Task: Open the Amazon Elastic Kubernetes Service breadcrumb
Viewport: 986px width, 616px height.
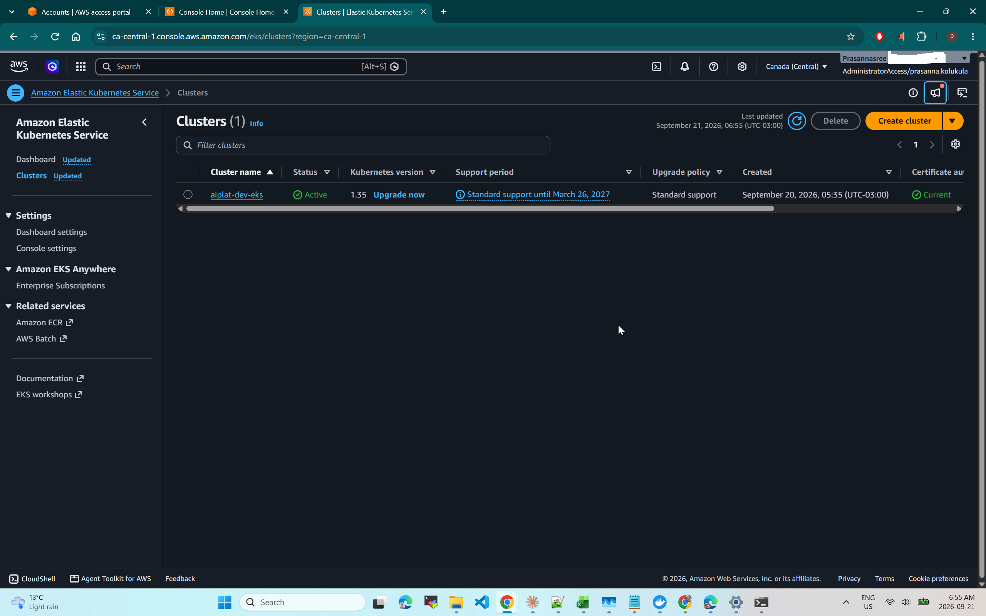Action: (95, 93)
